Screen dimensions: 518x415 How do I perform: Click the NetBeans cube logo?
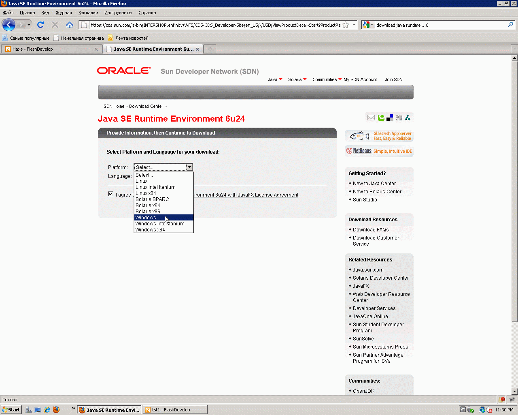pyautogui.click(x=349, y=151)
